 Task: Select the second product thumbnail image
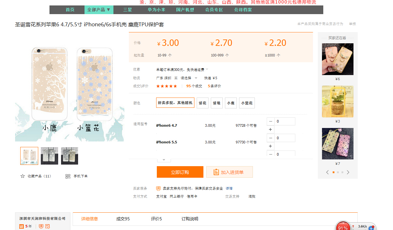[x=49, y=156]
